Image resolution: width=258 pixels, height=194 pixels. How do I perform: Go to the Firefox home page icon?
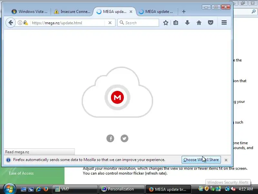(199, 23)
